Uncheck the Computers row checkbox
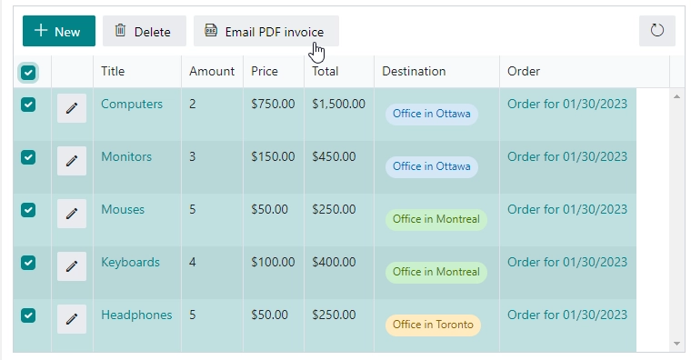Image resolution: width=691 pixels, height=360 pixels. point(28,105)
